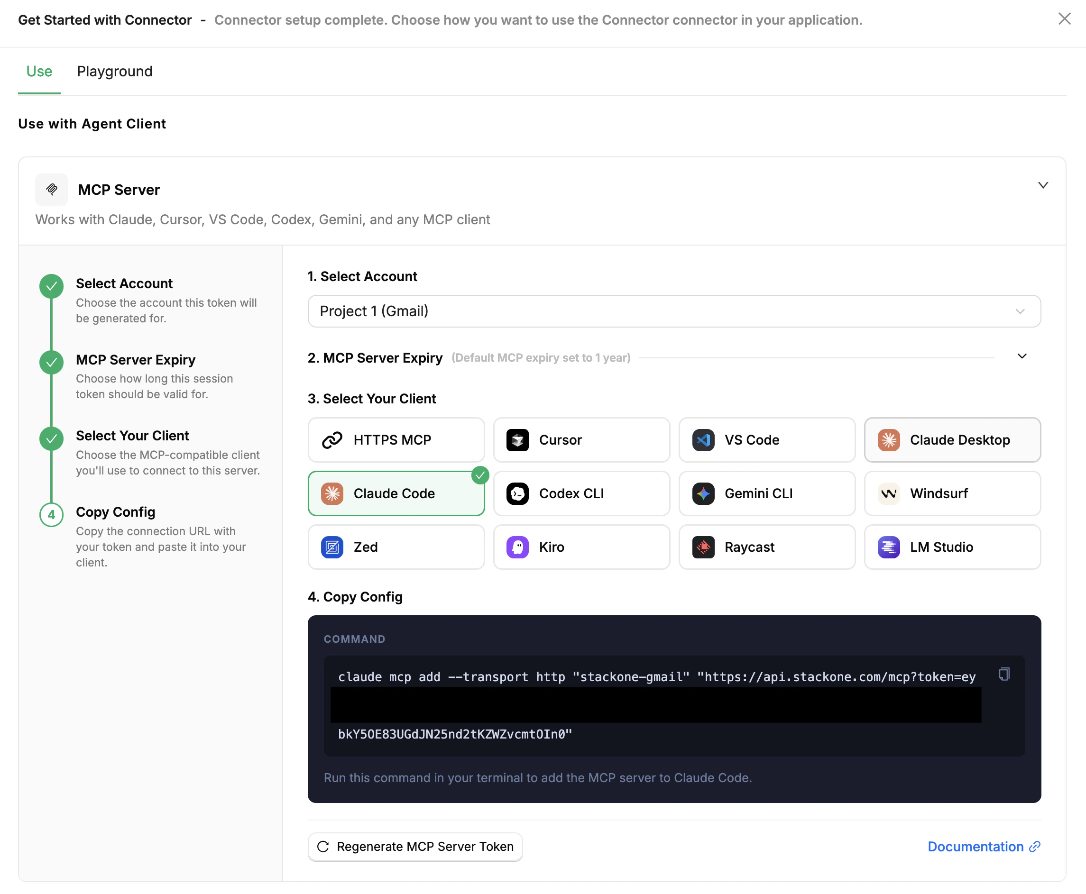The height and width of the screenshot is (894, 1086).
Task: Copy the command with the clipboard icon
Action: coord(1004,674)
